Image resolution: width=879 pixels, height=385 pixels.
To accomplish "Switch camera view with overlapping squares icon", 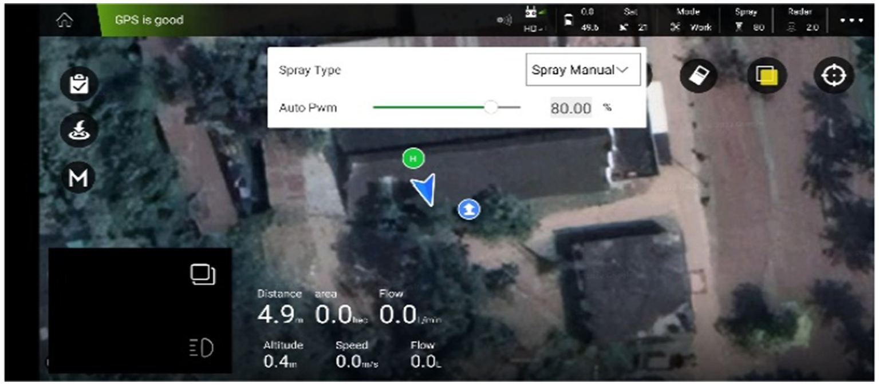I will 203,275.
